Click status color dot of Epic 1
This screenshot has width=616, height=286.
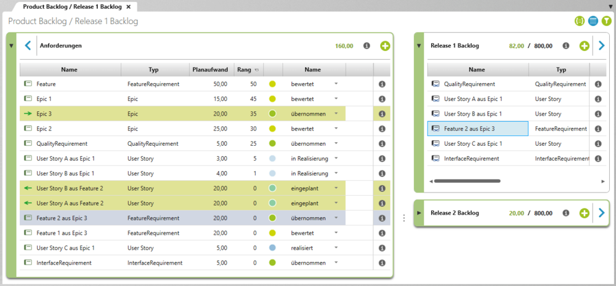(x=272, y=99)
